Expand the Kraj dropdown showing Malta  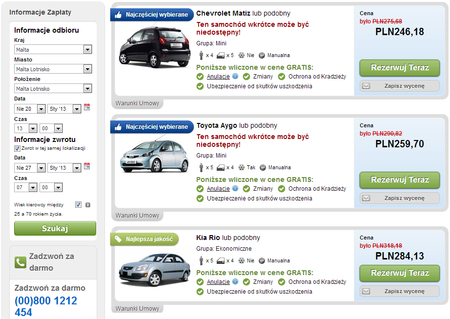pyautogui.click(x=87, y=49)
